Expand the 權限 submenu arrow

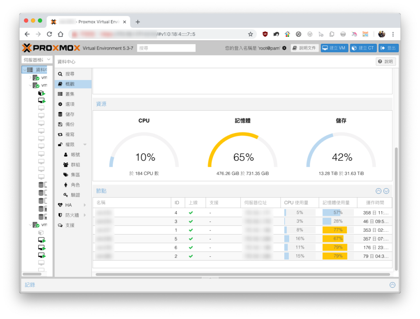pos(85,145)
